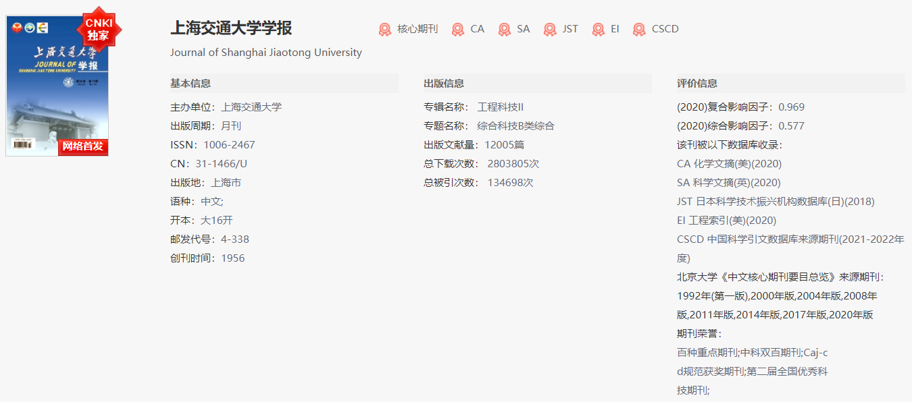
Task: Open the journal cover thumbnail
Action: pyautogui.click(x=57, y=86)
